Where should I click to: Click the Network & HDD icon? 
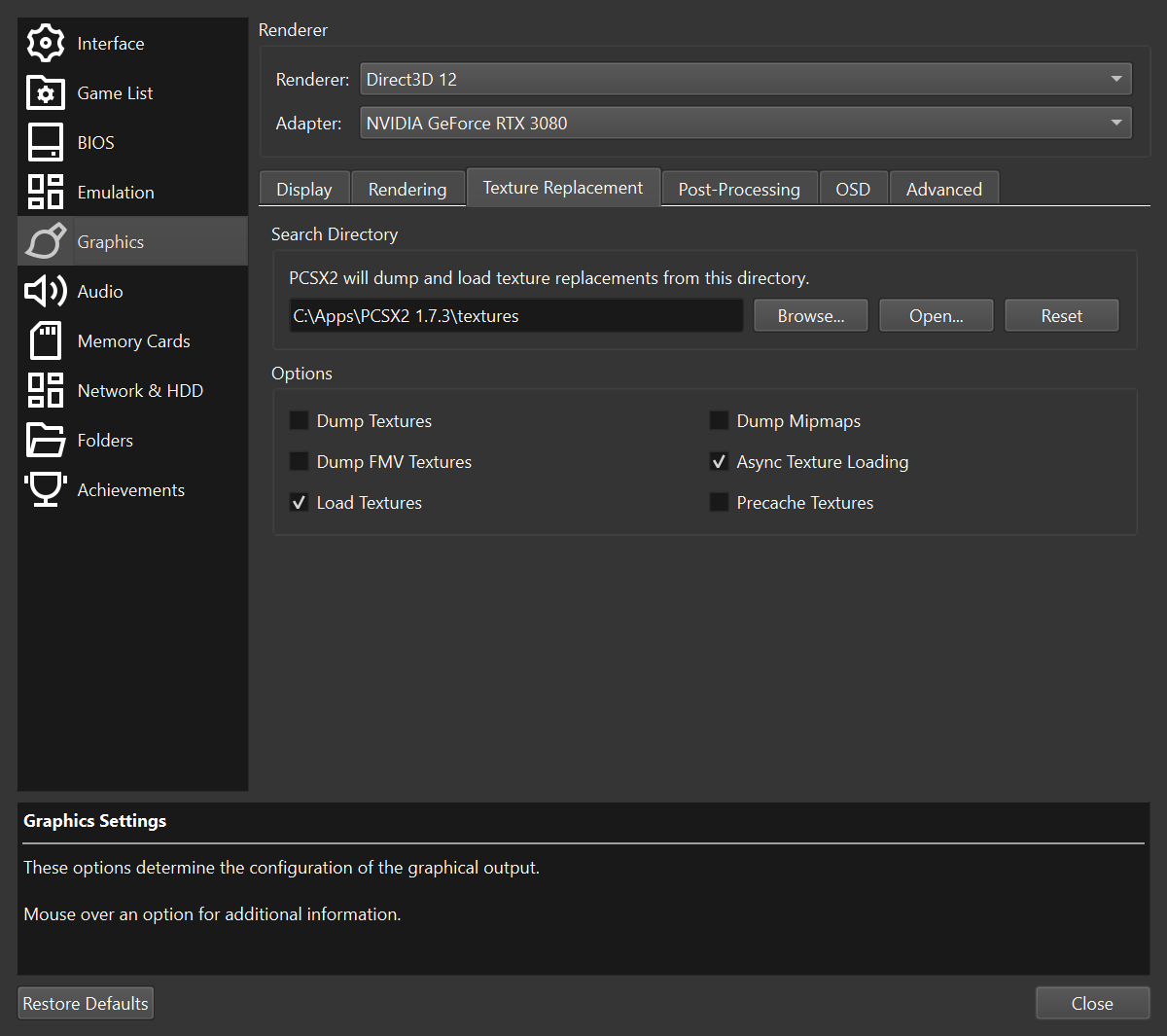45,390
